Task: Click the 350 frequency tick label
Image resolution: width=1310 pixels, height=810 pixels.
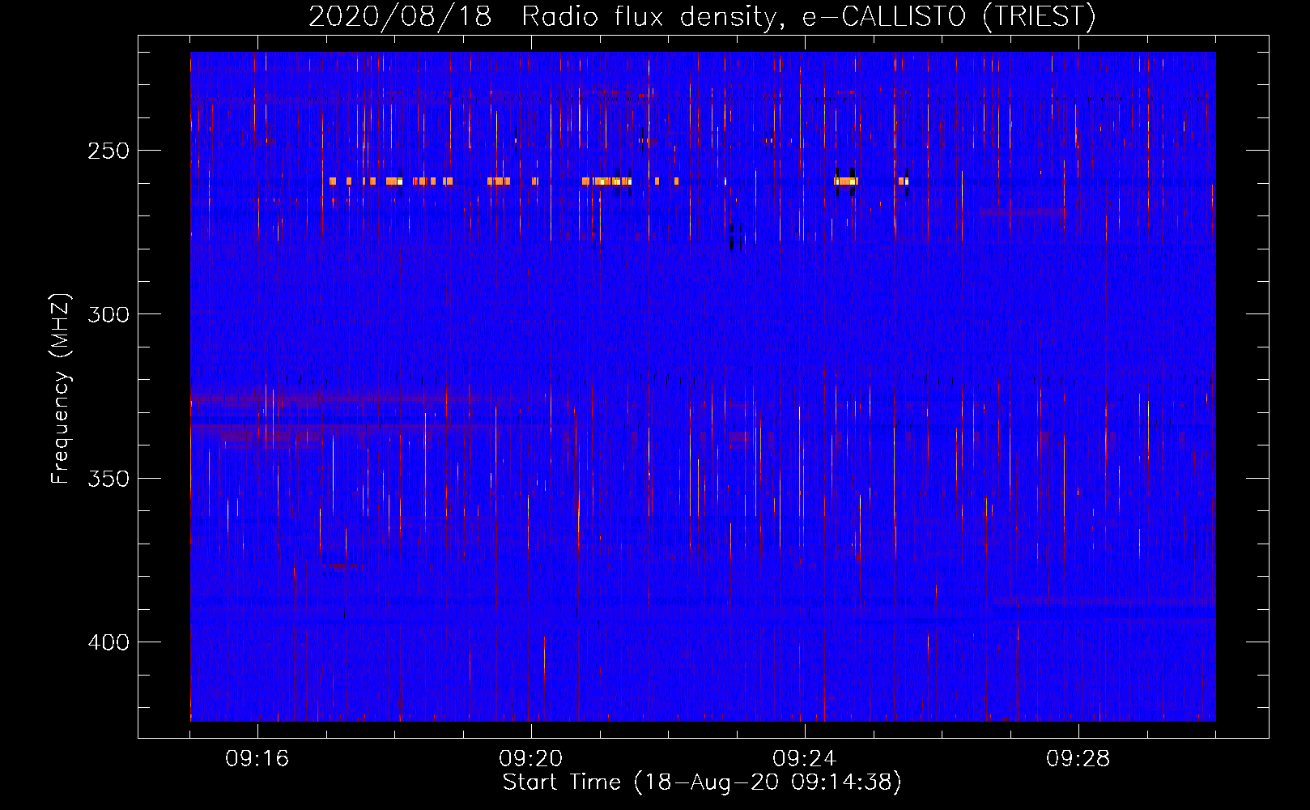Action: point(108,479)
